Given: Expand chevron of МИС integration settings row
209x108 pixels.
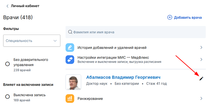Looking at the screenshot, I should 201,60.
